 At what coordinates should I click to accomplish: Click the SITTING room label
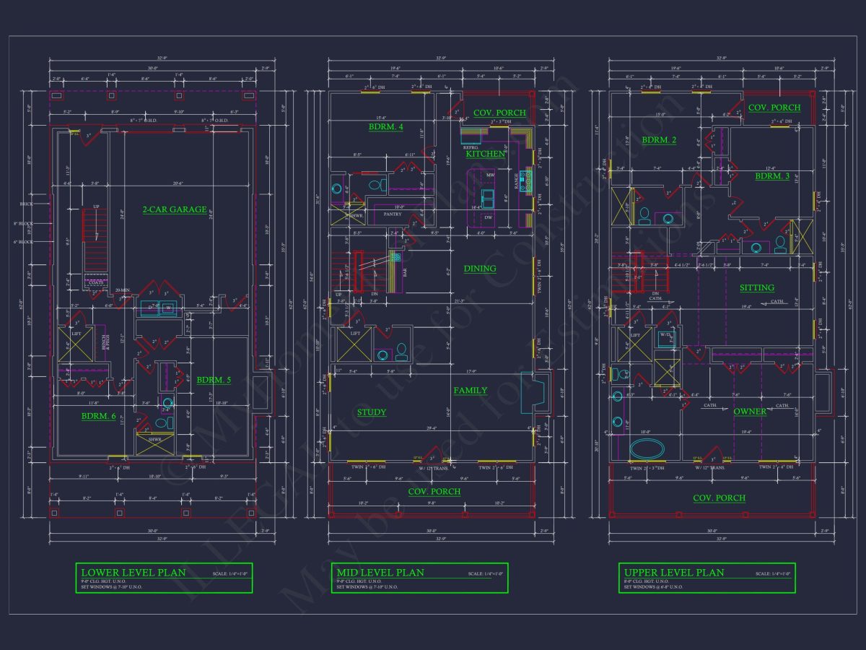coord(757,287)
